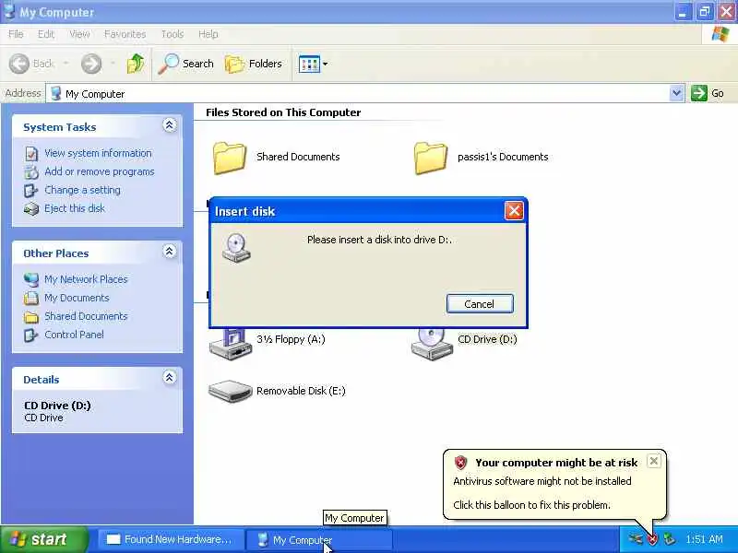Click the View system information icon
This screenshot has width=738, height=553.
(x=31, y=154)
